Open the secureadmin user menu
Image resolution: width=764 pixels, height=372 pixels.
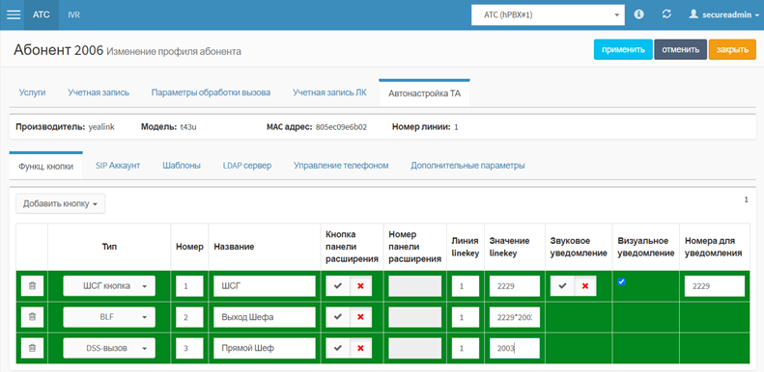click(x=724, y=15)
